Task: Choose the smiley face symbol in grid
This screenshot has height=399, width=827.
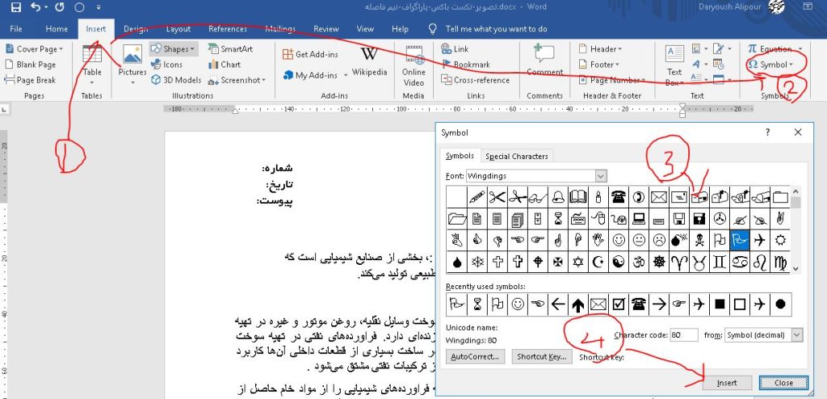Action: [x=619, y=240]
